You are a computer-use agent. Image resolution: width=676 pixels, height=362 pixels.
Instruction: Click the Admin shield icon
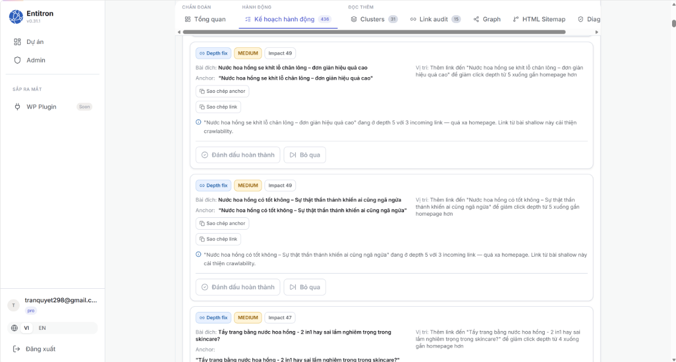click(17, 60)
